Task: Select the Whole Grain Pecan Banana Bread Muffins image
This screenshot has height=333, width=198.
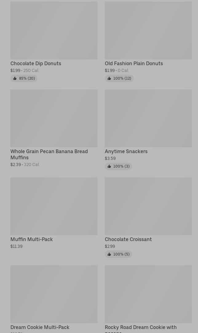Action: click(54, 118)
